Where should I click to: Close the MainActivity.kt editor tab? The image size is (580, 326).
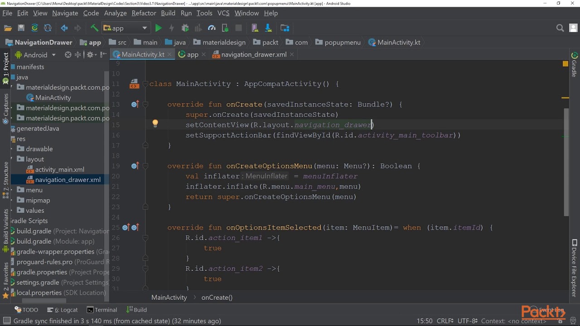tap(170, 54)
